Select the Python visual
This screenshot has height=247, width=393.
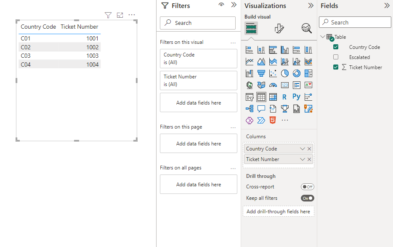[297, 97]
